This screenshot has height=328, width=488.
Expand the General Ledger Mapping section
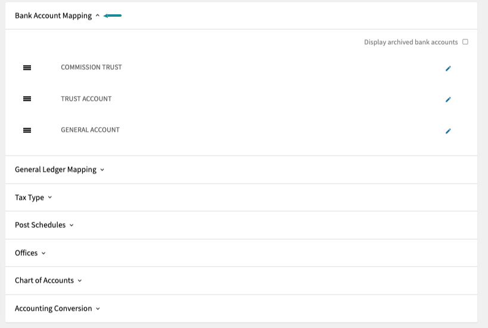click(60, 169)
